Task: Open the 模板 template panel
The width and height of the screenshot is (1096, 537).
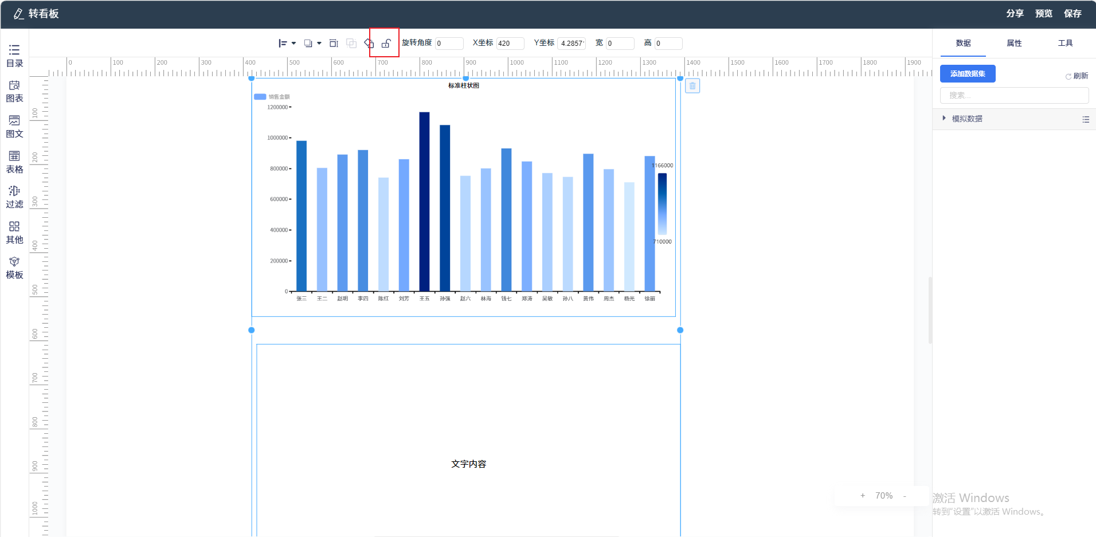Action: point(14,268)
